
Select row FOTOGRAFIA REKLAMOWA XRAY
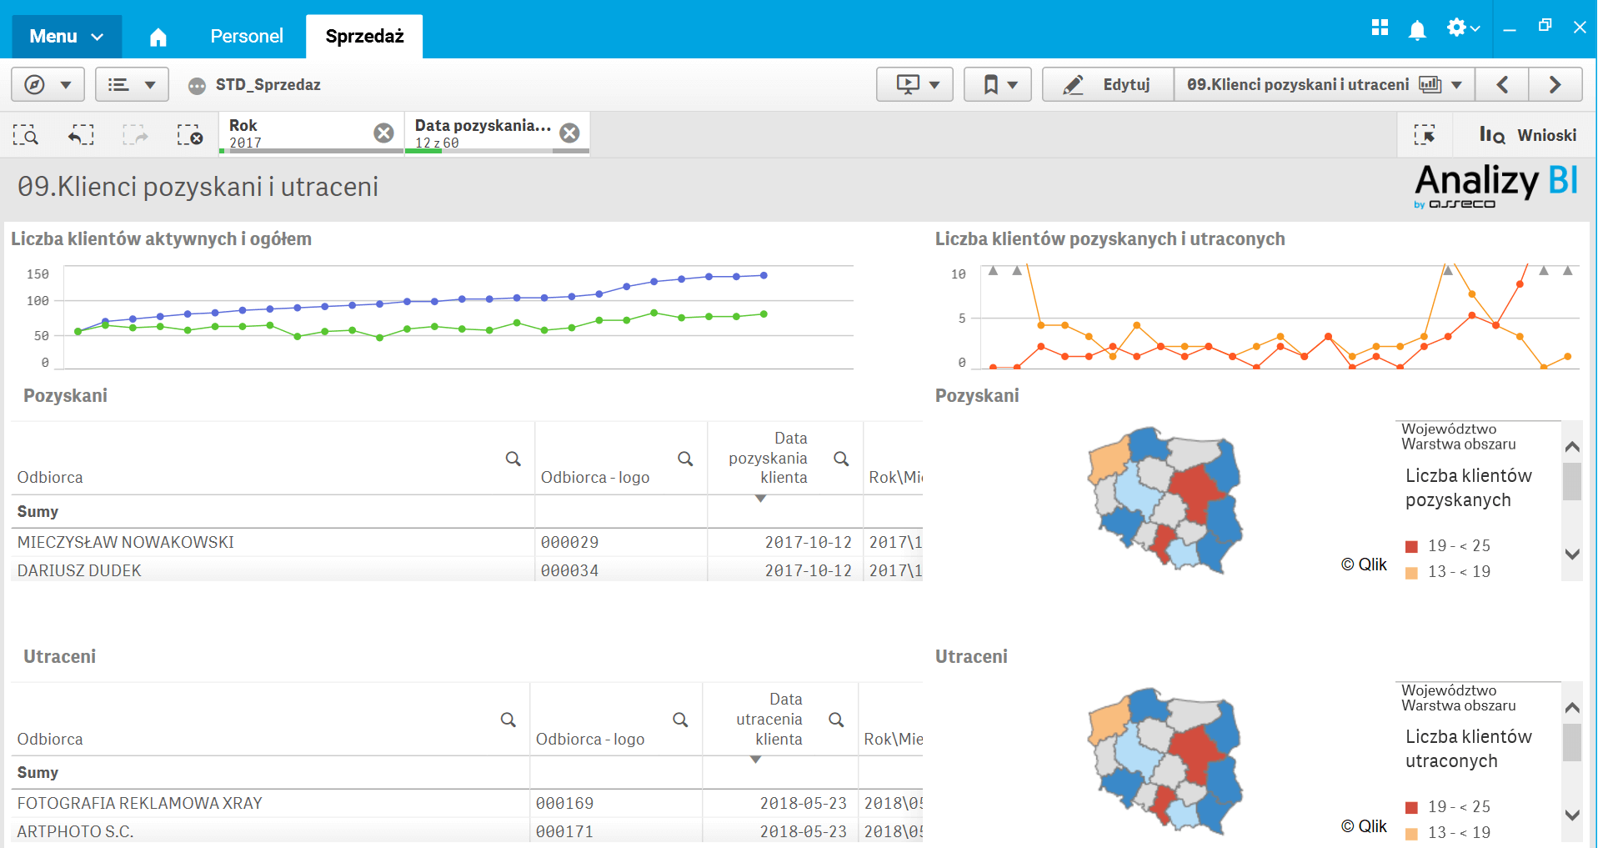point(467,803)
